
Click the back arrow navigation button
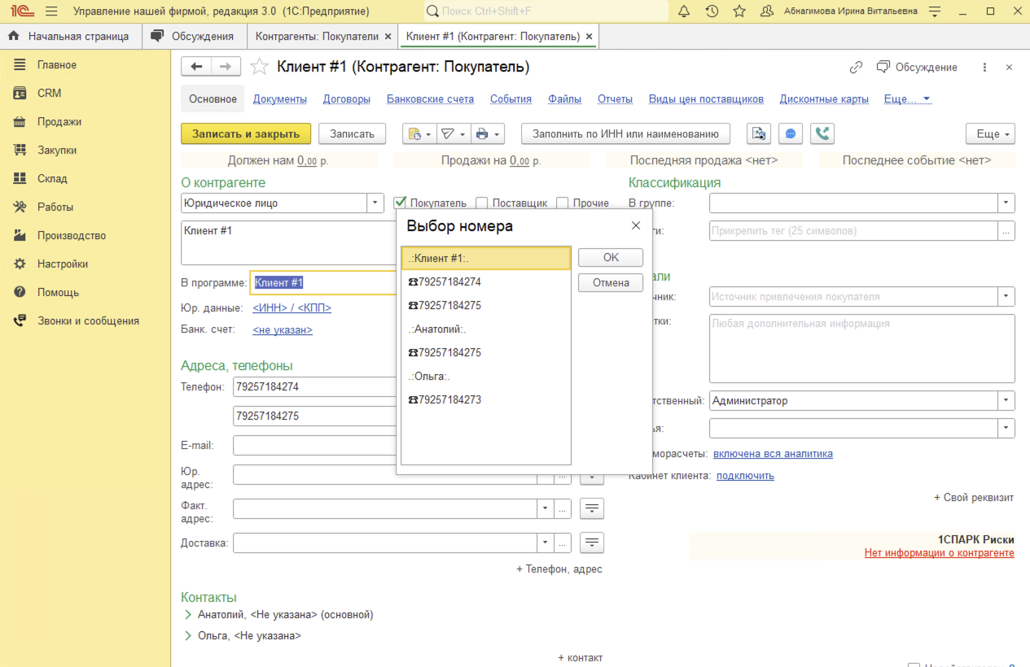tap(196, 67)
